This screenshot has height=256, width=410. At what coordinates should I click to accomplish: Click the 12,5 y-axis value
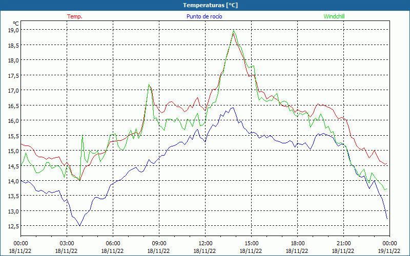(x=14, y=226)
